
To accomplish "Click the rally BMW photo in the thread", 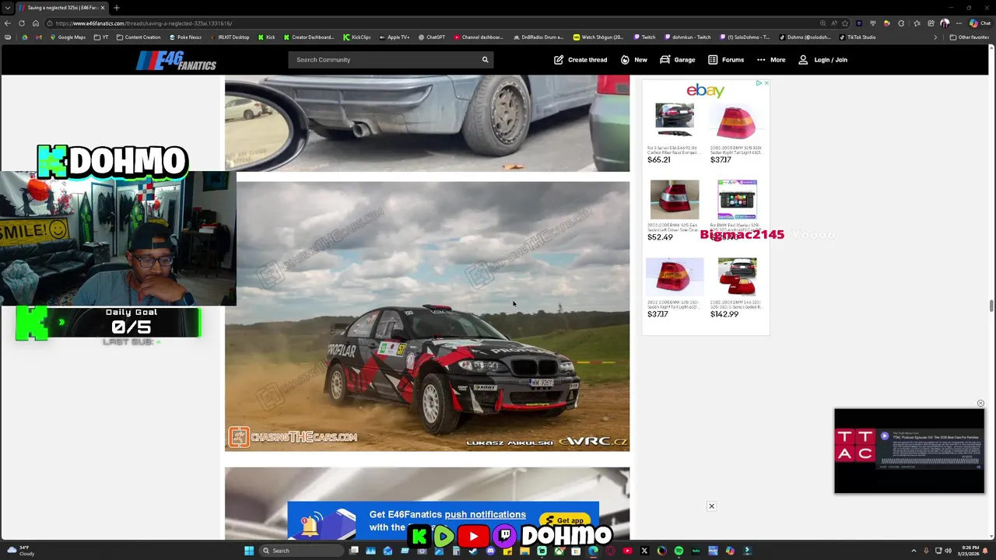I will coord(427,316).
